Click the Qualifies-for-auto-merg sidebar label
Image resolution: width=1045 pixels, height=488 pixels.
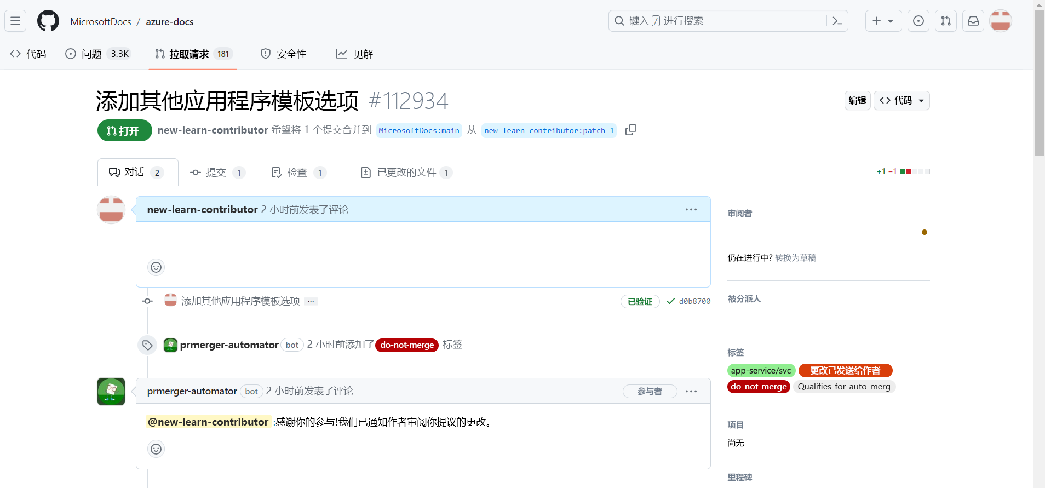click(844, 387)
